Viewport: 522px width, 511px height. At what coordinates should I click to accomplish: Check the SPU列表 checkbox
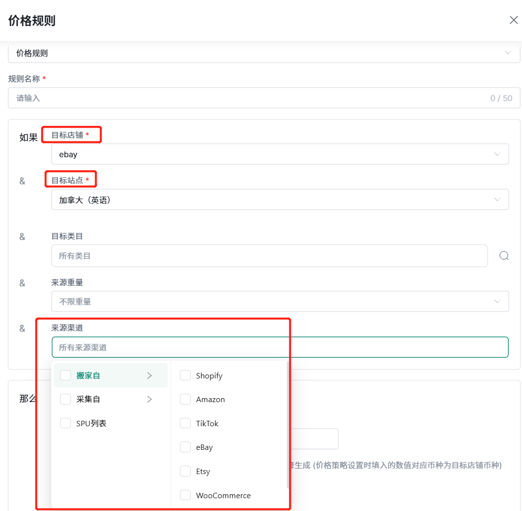(66, 423)
